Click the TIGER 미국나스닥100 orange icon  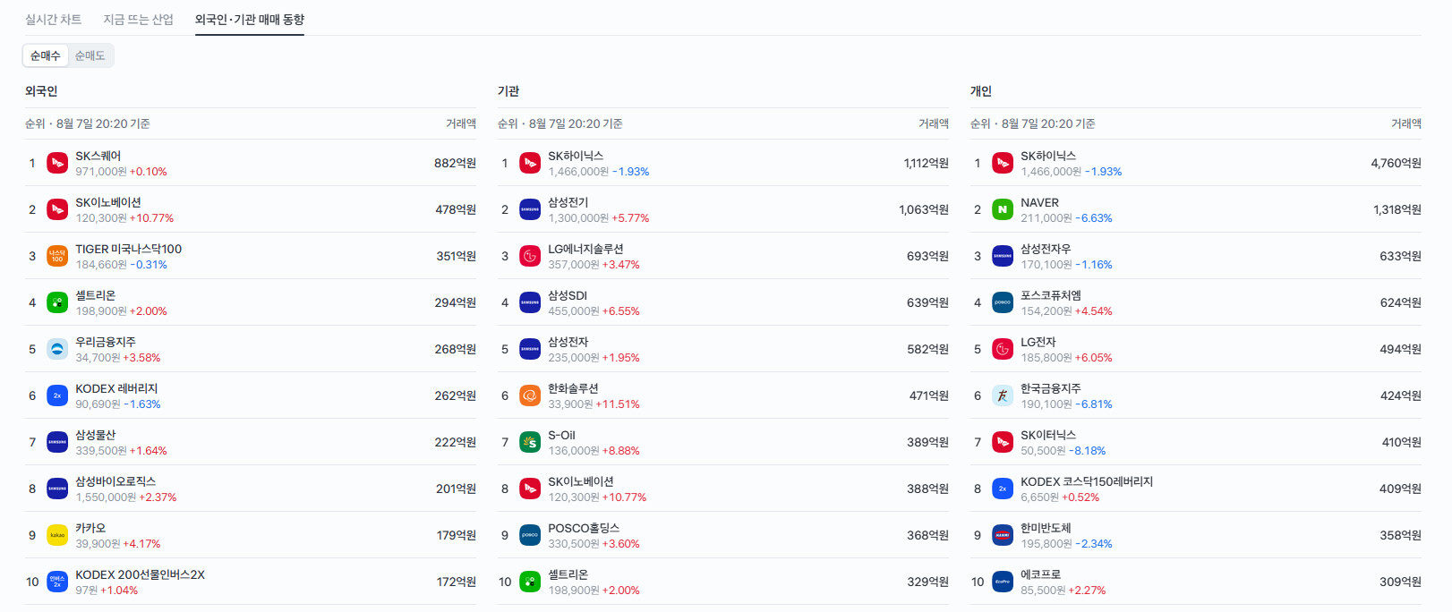click(57, 256)
